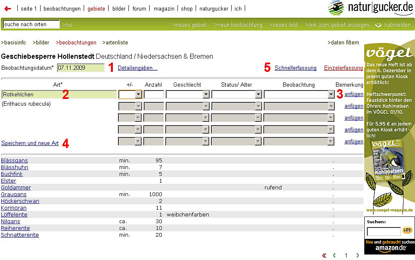This screenshot has width=415, height=260.
Task: Click the green next page arrow
Action: coord(358,255)
